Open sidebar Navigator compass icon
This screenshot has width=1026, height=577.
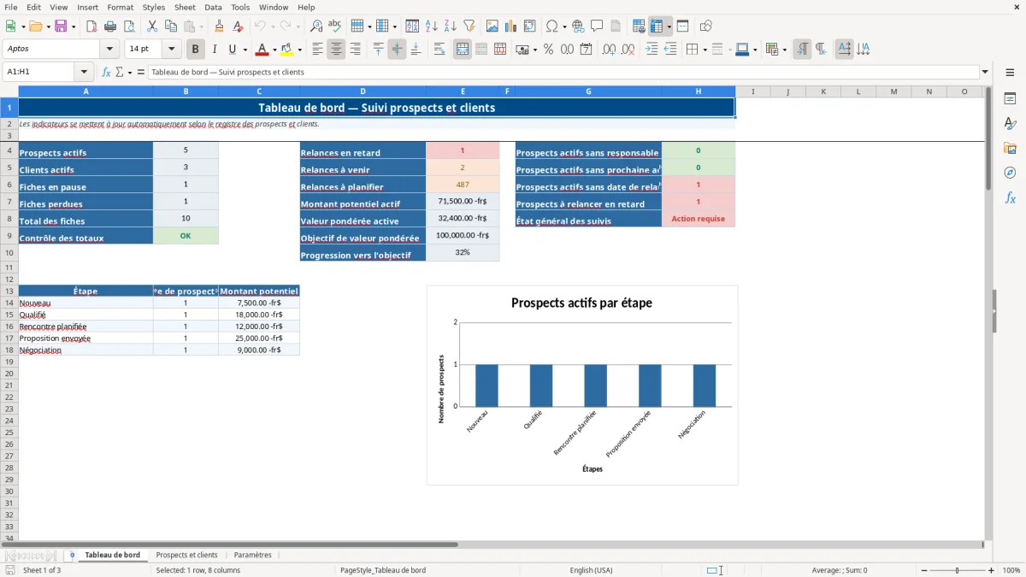[1010, 174]
